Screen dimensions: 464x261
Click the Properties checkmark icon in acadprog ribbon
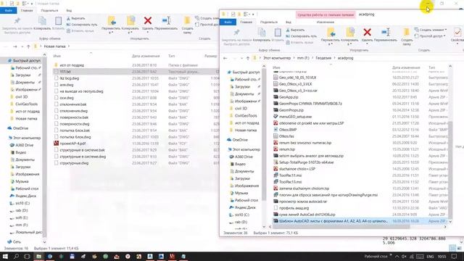tap(457, 33)
